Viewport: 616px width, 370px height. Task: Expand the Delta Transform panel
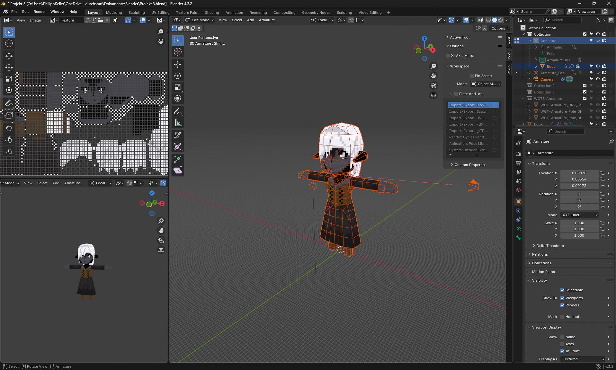click(550, 246)
